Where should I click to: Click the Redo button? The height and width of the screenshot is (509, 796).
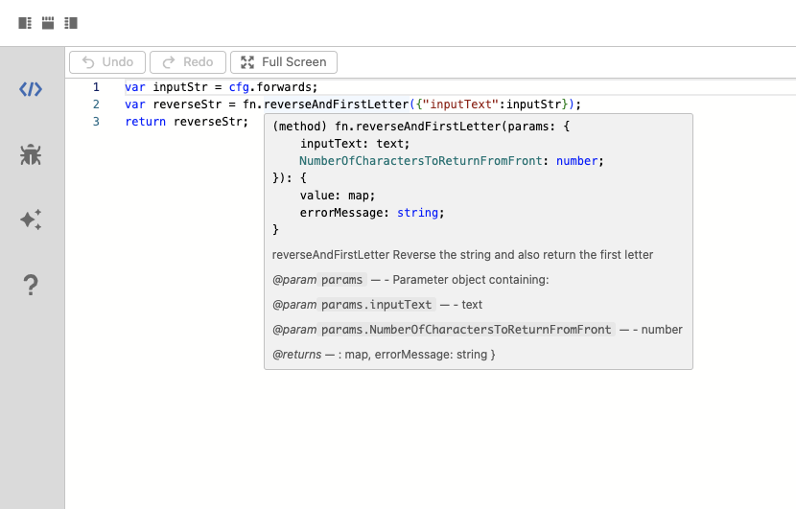pyautogui.click(x=188, y=62)
